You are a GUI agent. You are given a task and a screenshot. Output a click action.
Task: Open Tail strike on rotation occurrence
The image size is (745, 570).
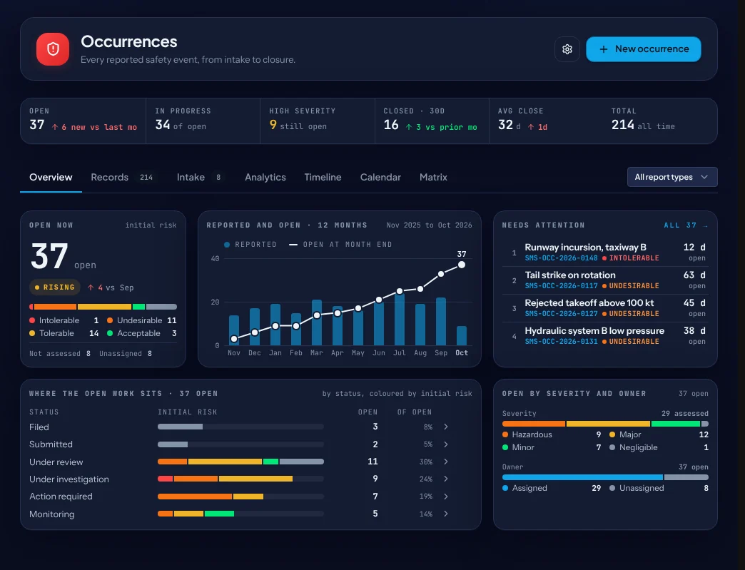coord(604,280)
